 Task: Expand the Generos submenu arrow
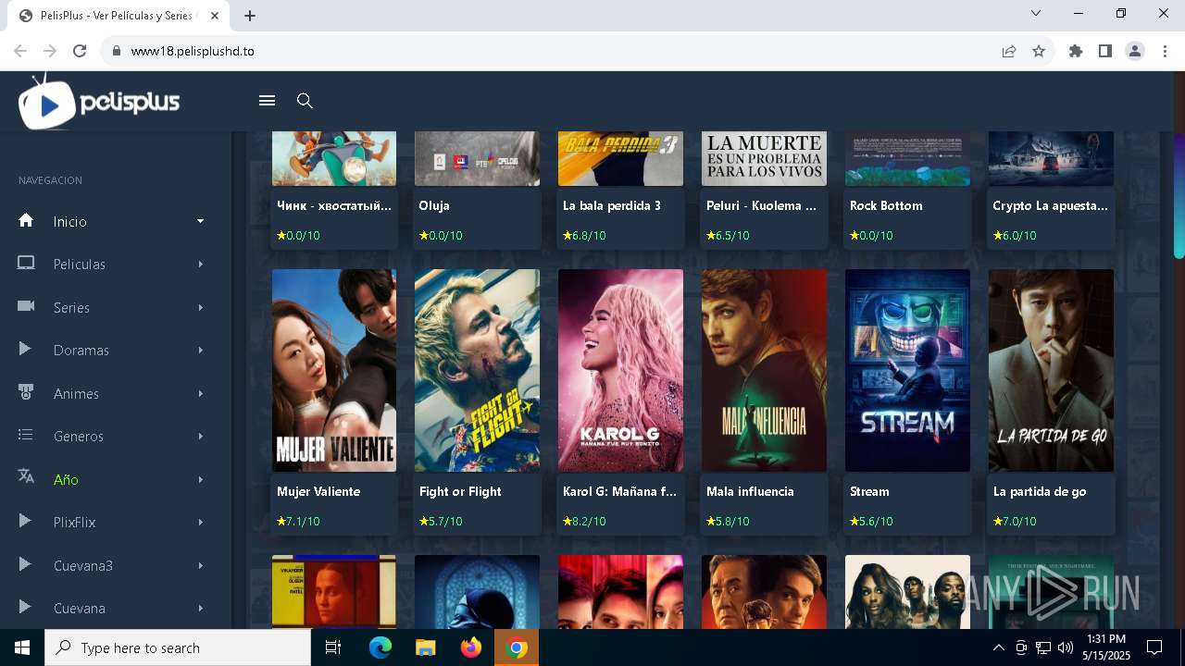(201, 437)
